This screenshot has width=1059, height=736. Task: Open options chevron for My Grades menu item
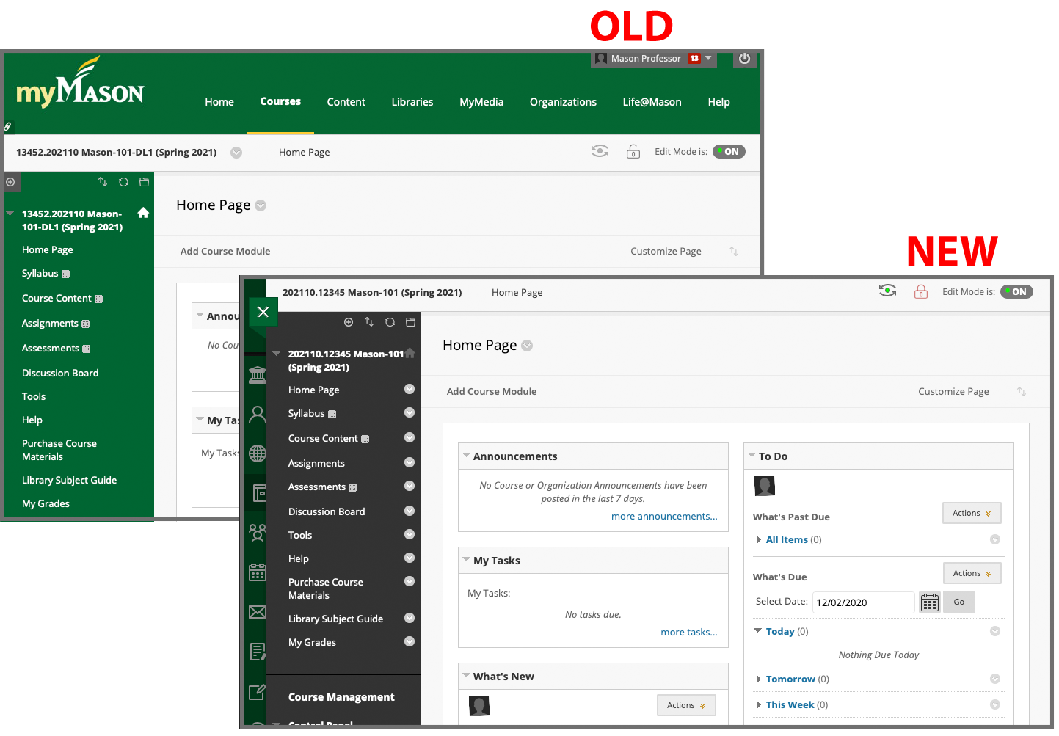point(410,641)
